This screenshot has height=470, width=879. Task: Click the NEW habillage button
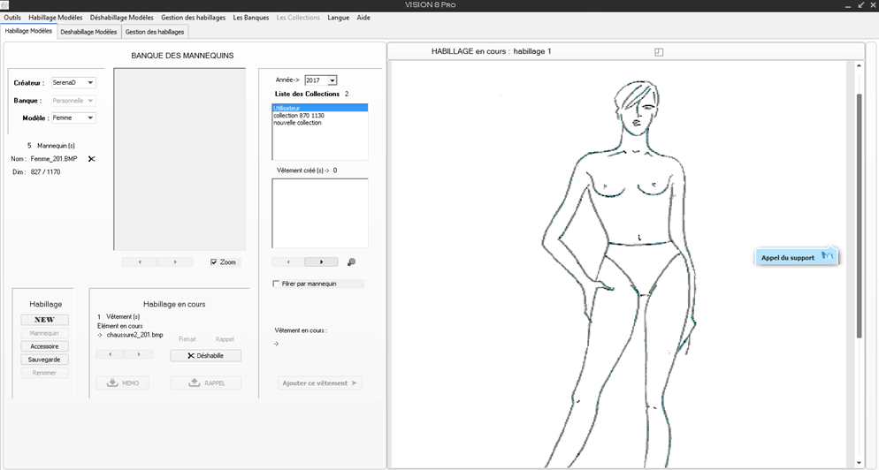click(x=44, y=320)
